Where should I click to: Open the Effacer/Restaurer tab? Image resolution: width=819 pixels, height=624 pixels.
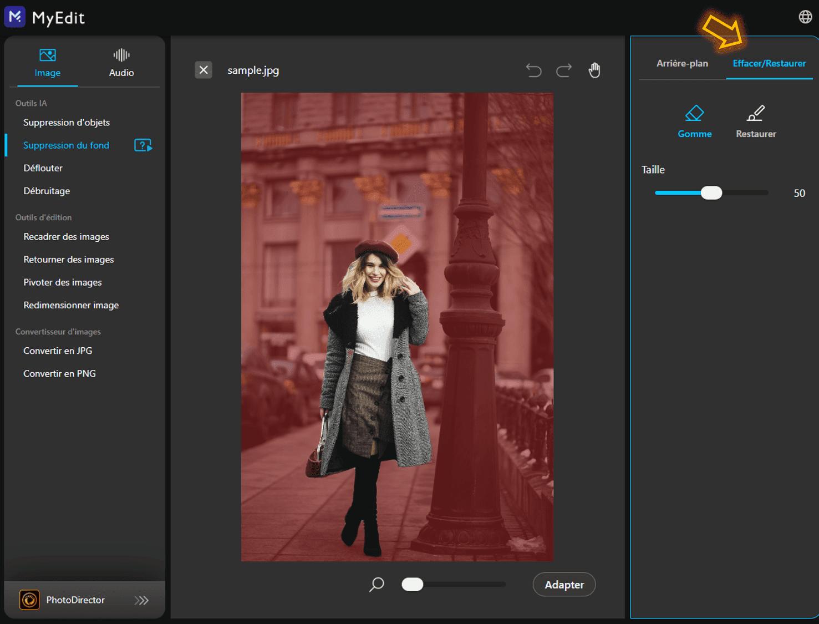coord(769,63)
